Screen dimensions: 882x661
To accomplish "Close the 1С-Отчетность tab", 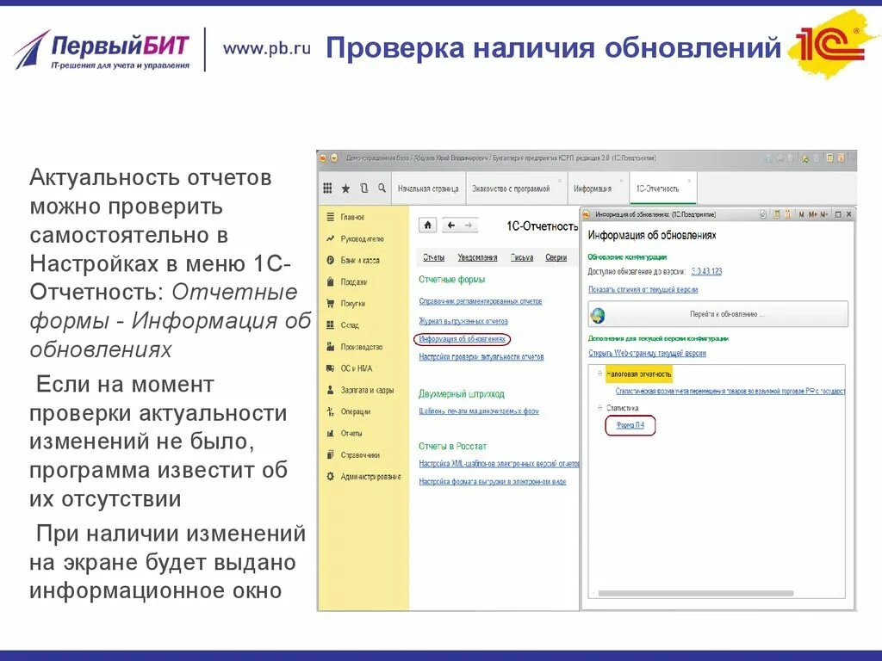I will [691, 181].
